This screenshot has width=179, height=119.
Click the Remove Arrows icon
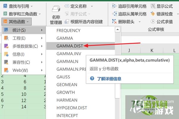[114, 21]
